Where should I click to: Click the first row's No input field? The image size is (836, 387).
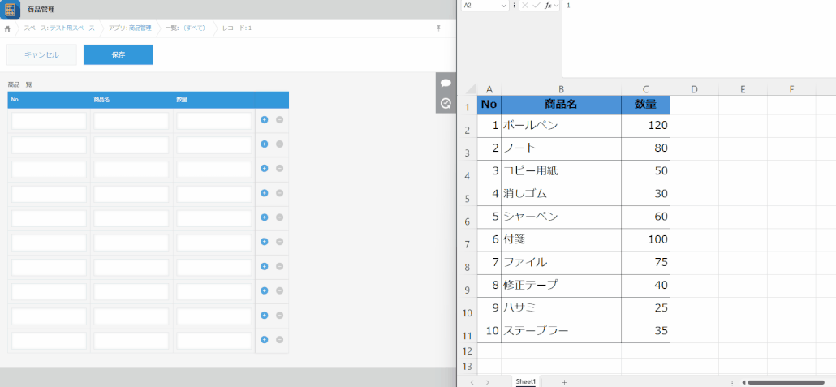coord(49,121)
